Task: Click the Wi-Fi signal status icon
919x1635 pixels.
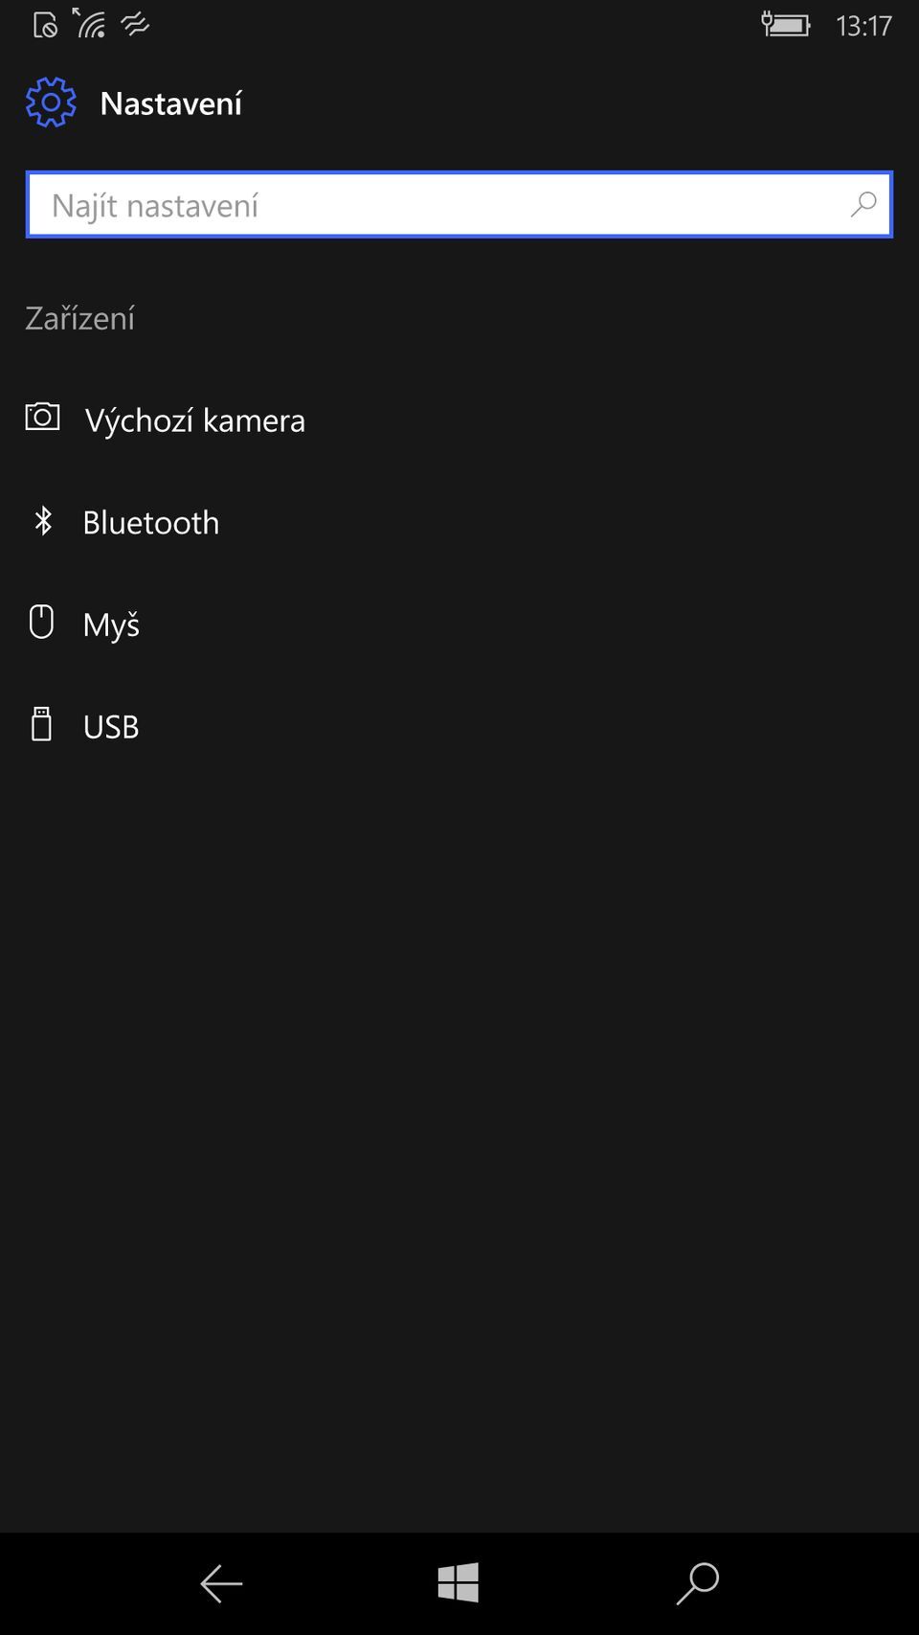Action: [x=90, y=24]
